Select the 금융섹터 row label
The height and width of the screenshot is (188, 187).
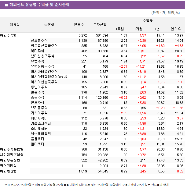click(x=37, y=139)
